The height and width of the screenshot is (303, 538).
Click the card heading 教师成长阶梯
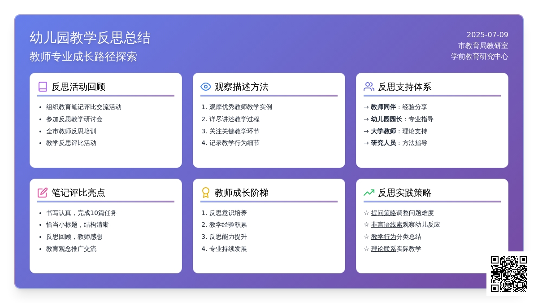242,193
